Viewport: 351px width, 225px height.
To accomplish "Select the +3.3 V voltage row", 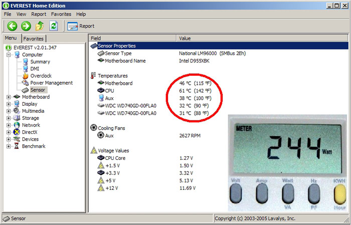I will [x=219, y=173].
